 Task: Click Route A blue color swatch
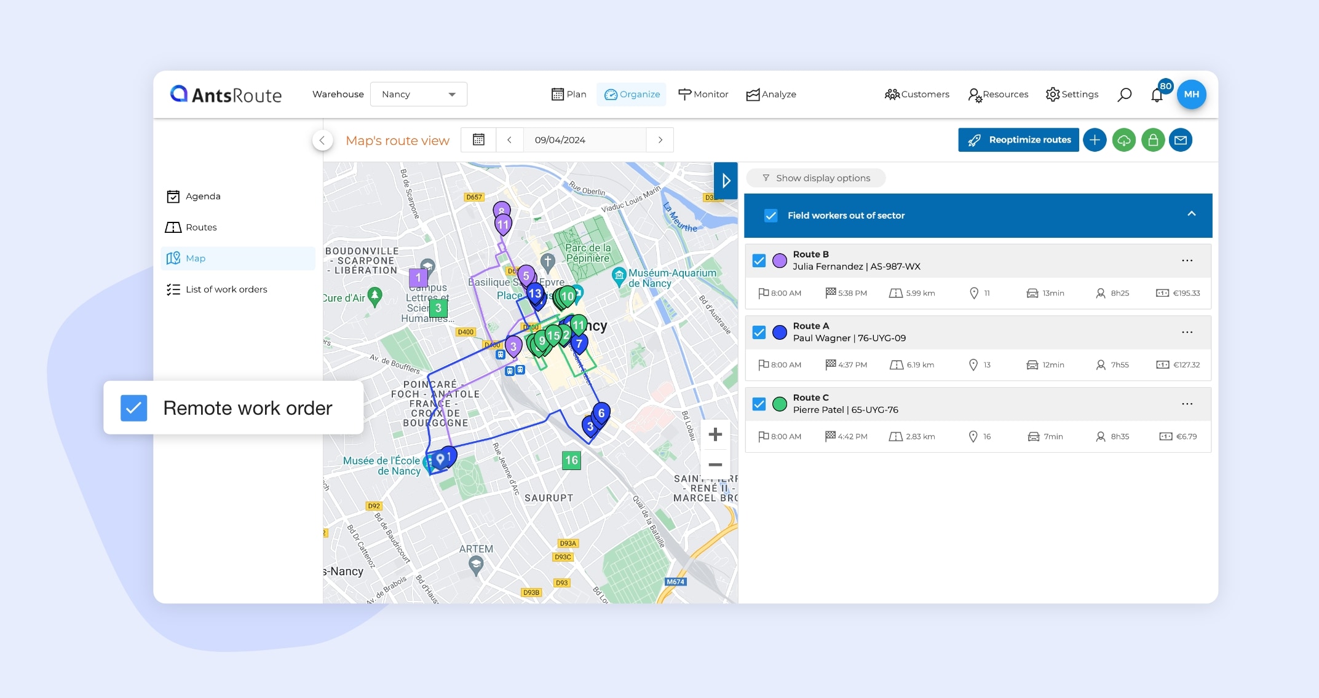click(780, 332)
